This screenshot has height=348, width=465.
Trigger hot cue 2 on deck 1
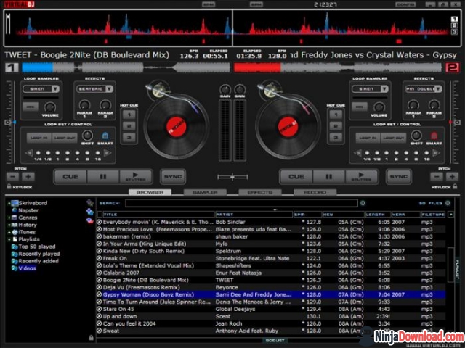(129, 126)
